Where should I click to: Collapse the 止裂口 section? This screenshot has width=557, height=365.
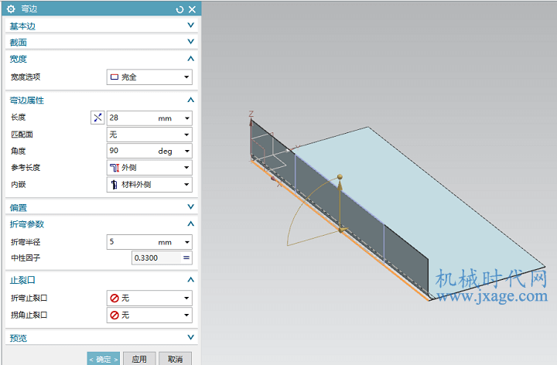(x=191, y=280)
